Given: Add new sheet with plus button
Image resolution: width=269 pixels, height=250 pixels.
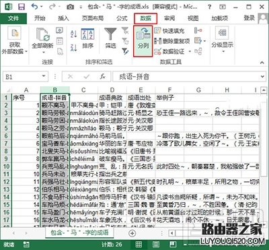Looking at the screenshot, I should [x=132, y=233].
